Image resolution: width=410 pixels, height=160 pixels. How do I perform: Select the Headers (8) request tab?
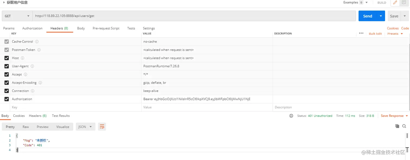tap(59, 28)
